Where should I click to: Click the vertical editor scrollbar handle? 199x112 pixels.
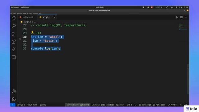click(x=188, y=79)
